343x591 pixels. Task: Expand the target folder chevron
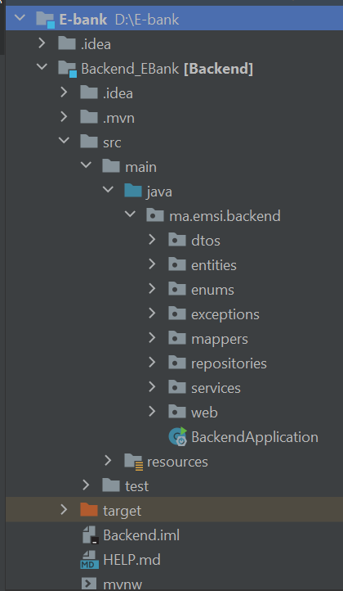(64, 510)
